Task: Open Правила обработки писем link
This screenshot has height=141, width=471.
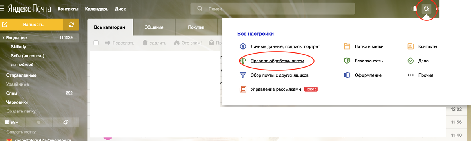Action: pyautogui.click(x=277, y=61)
